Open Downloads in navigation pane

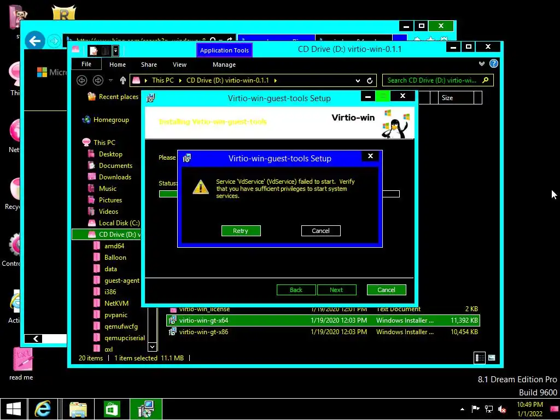coord(109,177)
